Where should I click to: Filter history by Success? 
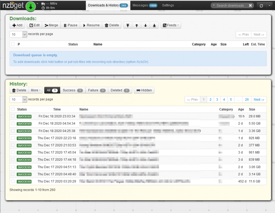point(73,90)
